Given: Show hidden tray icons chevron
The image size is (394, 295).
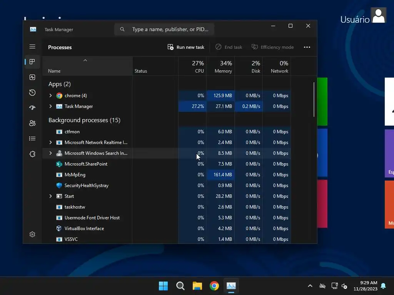Looking at the screenshot, I should (x=310, y=286).
